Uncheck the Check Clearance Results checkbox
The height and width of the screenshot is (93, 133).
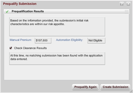[x=11, y=48]
